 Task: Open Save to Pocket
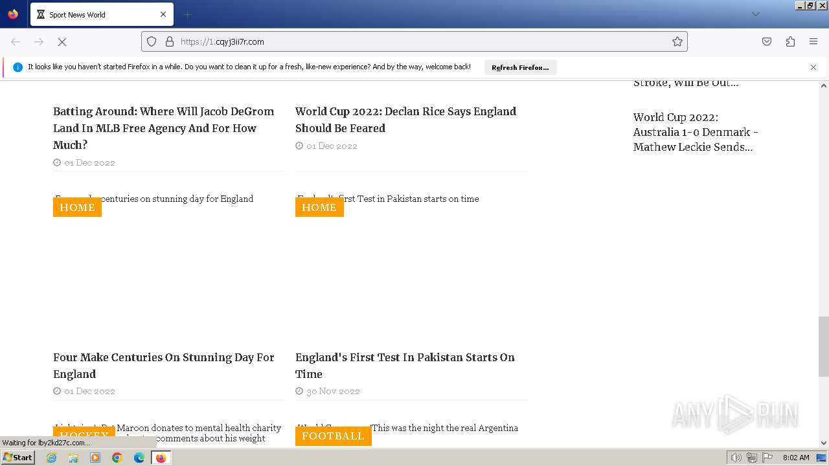point(767,41)
